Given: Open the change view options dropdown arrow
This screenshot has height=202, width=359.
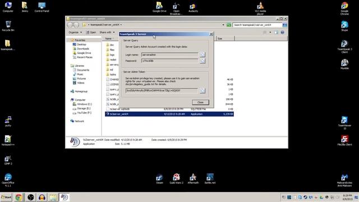Looking at the screenshot, I should pyautogui.click(x=270, y=33).
